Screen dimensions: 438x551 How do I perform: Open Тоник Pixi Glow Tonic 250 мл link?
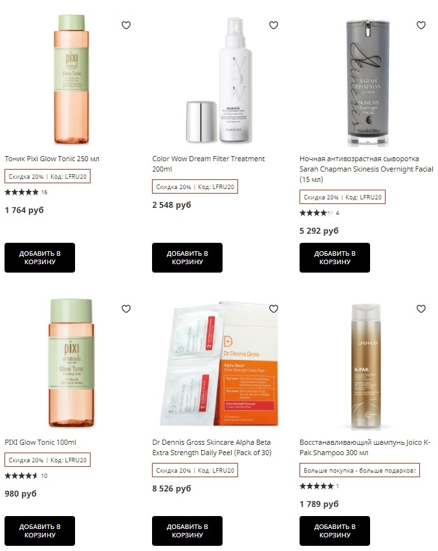(x=52, y=159)
